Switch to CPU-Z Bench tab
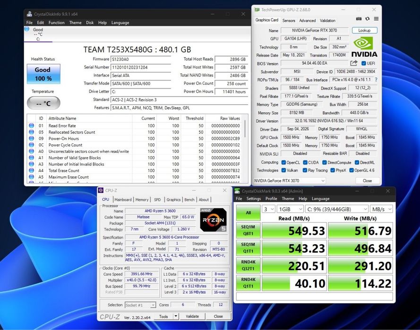This screenshot has height=330, width=420. tap(189, 199)
